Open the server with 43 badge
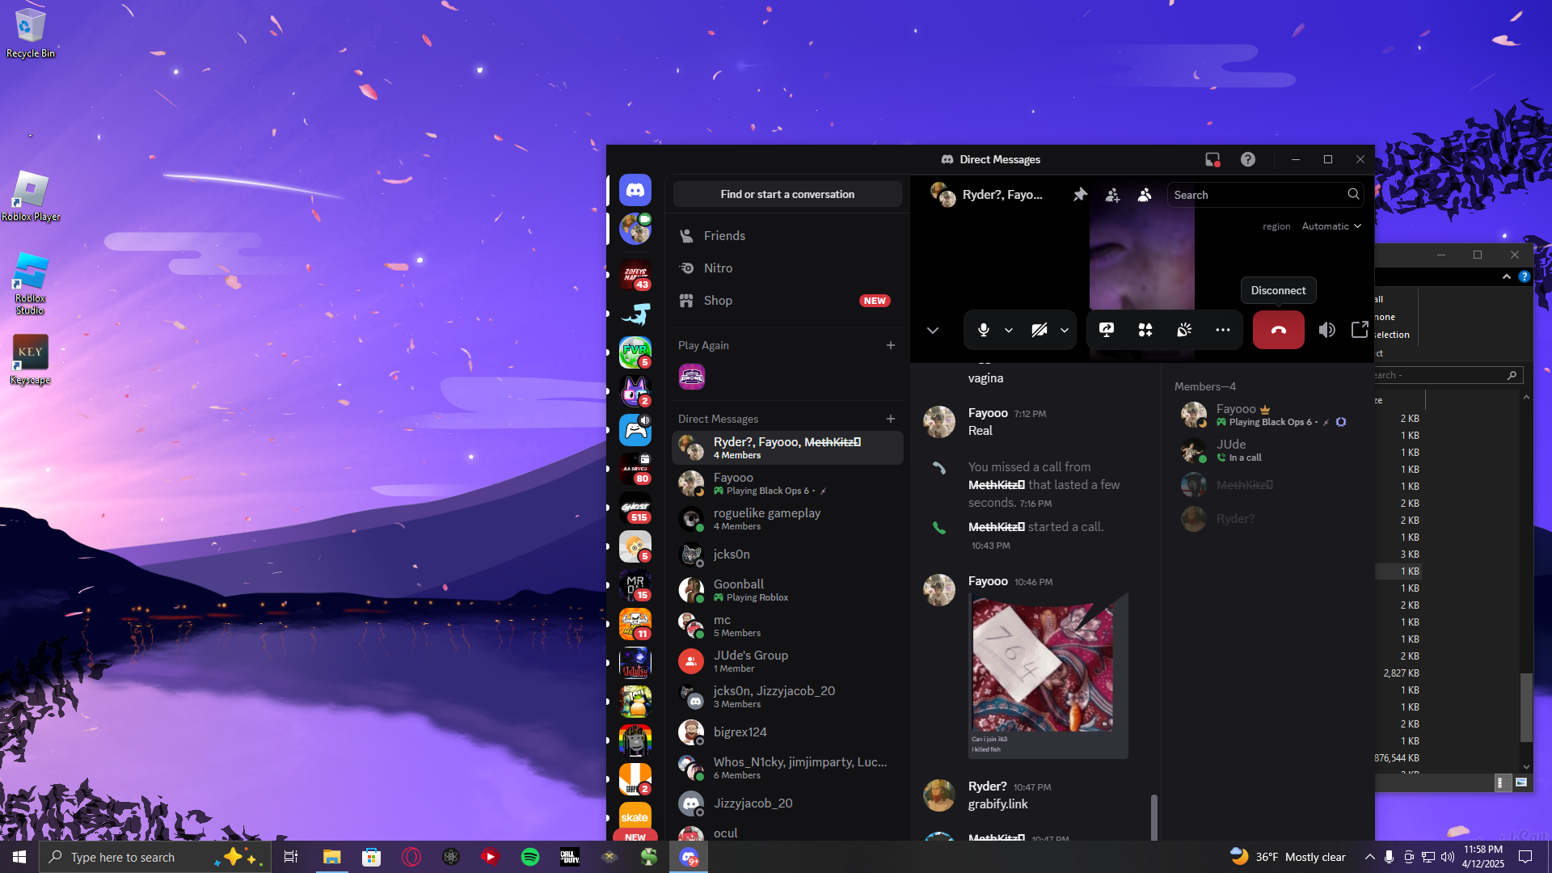1552x873 pixels. pos(635,275)
